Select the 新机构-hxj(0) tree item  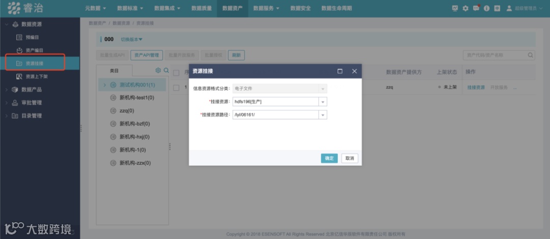click(134, 137)
